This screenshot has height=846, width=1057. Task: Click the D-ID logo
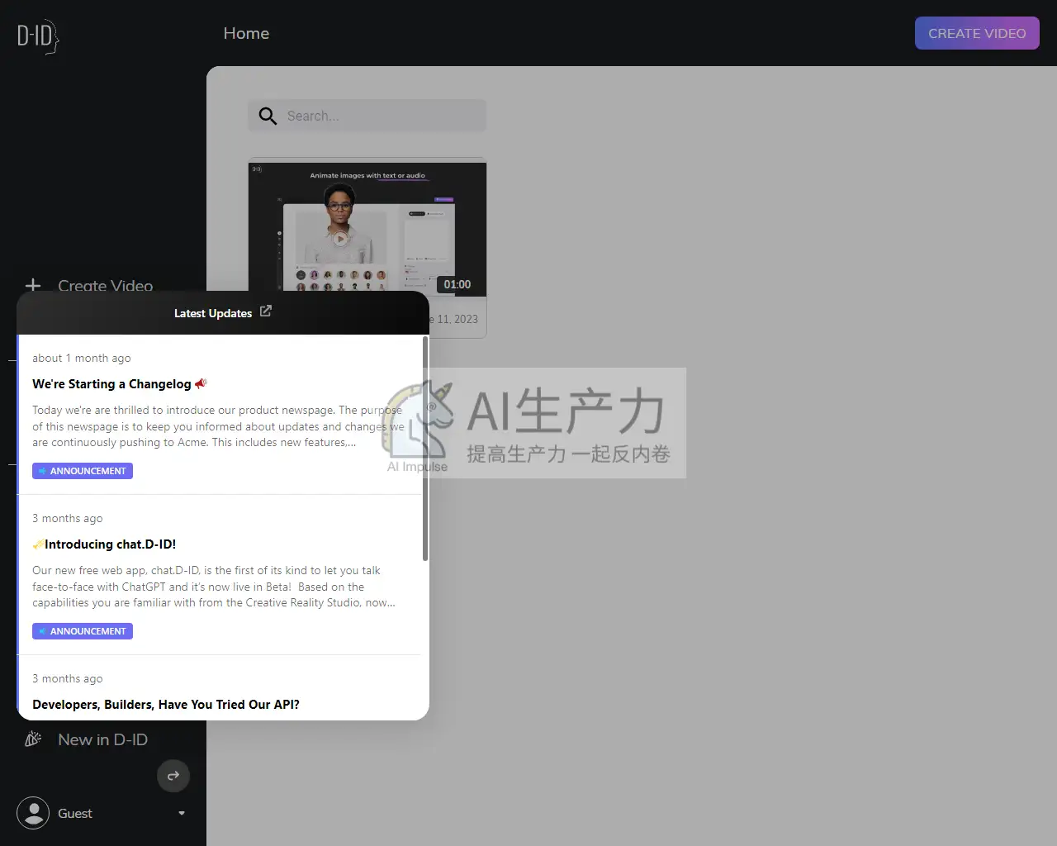(x=38, y=36)
